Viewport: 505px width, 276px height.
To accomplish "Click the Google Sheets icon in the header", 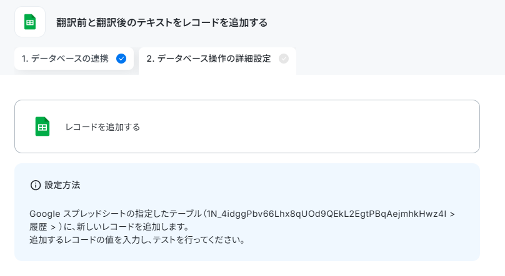I will pyautogui.click(x=30, y=22).
